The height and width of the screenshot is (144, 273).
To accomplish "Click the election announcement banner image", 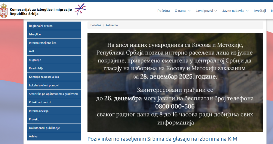I will pos(175,82).
